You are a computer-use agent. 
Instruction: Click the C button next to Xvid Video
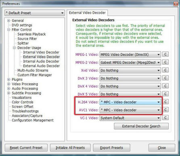tap(165, 70)
